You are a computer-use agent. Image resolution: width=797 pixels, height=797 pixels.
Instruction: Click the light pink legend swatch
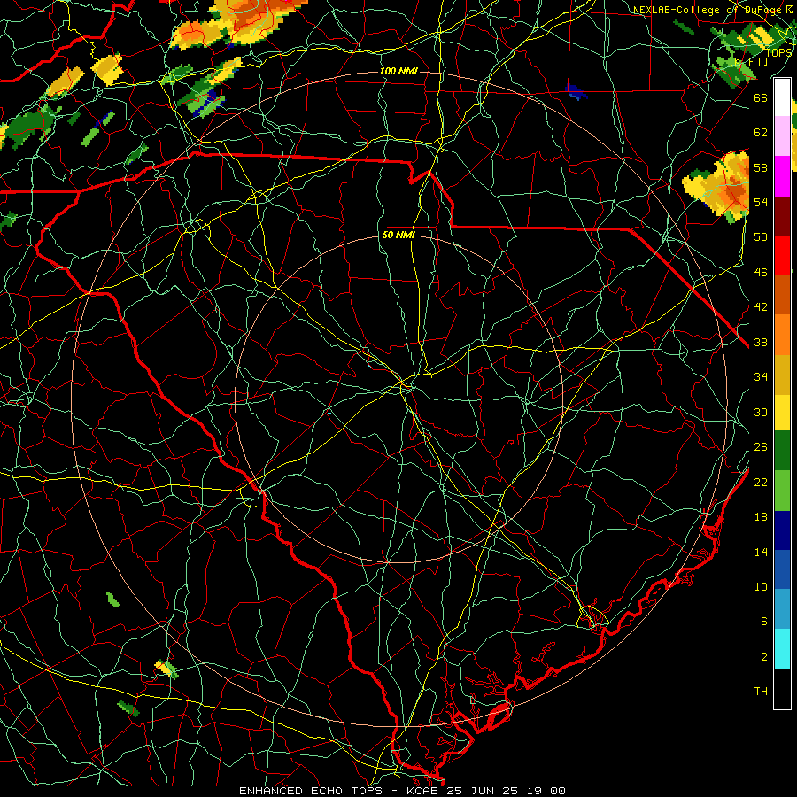click(782, 135)
